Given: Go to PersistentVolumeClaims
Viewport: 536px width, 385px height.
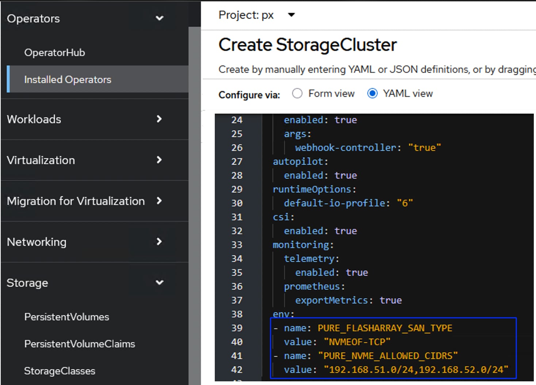Looking at the screenshot, I should coord(79,344).
